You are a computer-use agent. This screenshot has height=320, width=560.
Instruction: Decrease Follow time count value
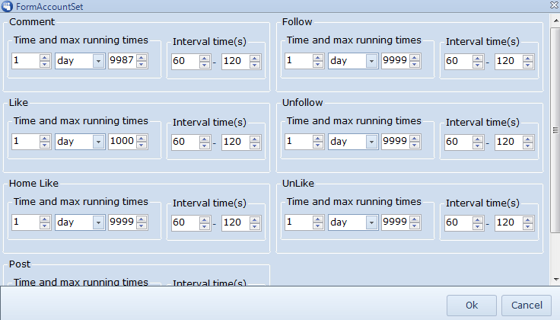[x=318, y=64]
